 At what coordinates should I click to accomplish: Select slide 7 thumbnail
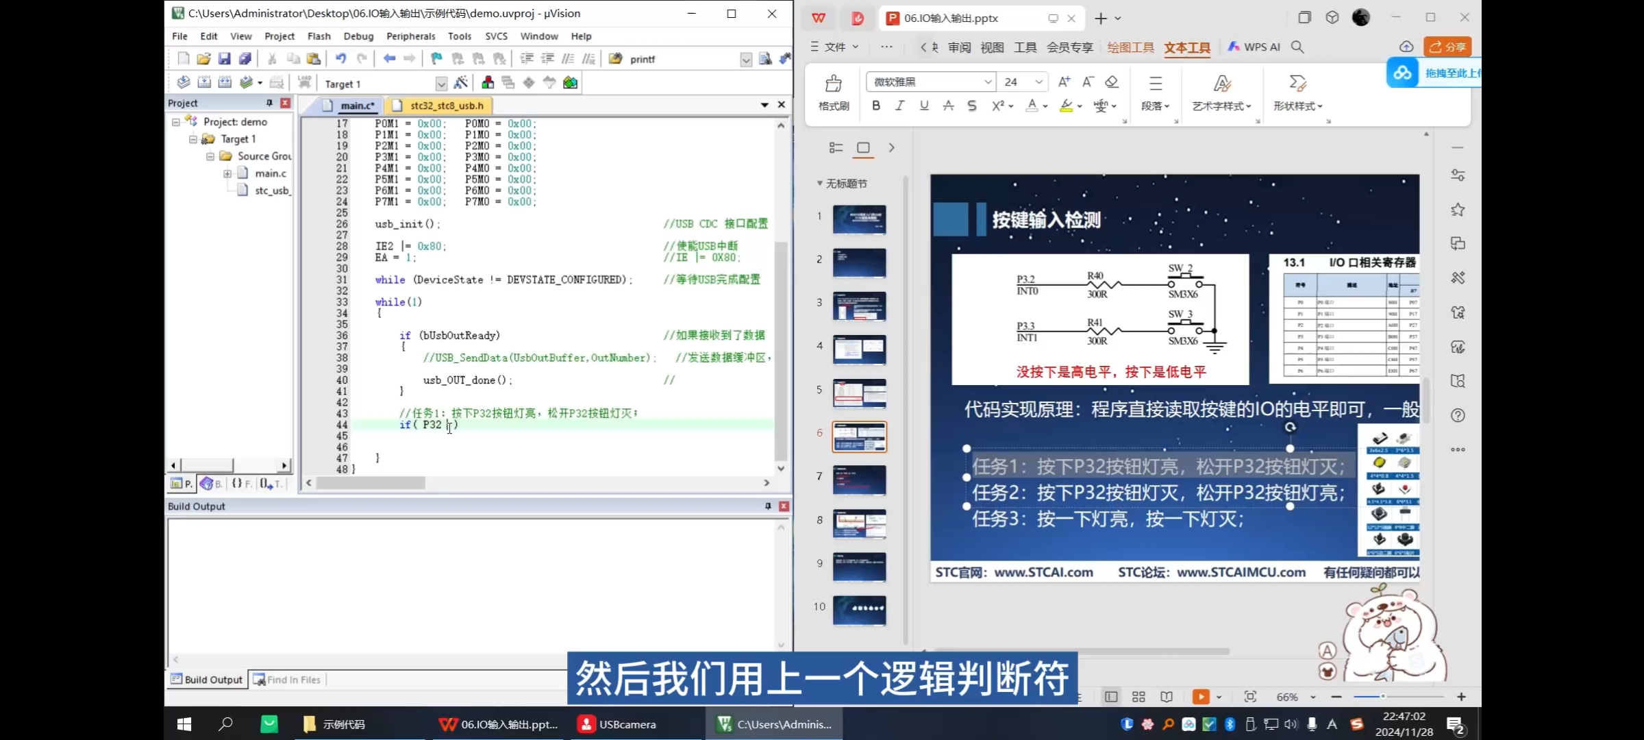click(859, 480)
